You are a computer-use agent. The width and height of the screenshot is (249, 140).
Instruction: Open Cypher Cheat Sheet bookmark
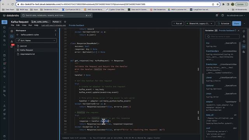tap(116, 9)
